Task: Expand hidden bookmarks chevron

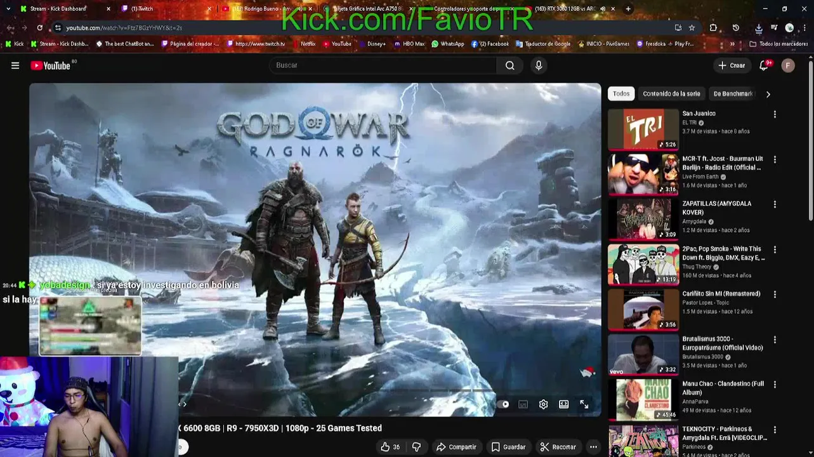Action: coord(732,44)
